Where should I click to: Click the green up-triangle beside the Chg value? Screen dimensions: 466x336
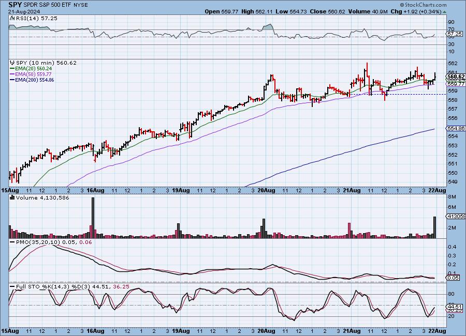444,12
